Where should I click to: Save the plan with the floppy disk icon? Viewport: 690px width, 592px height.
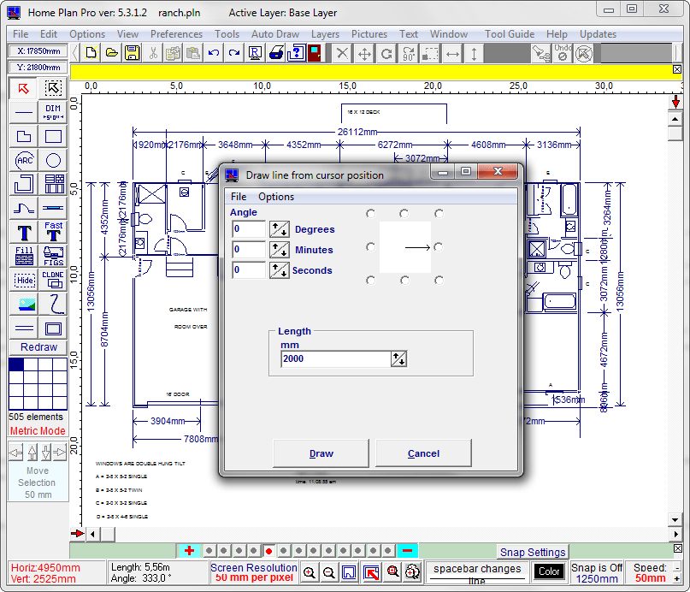pos(132,53)
